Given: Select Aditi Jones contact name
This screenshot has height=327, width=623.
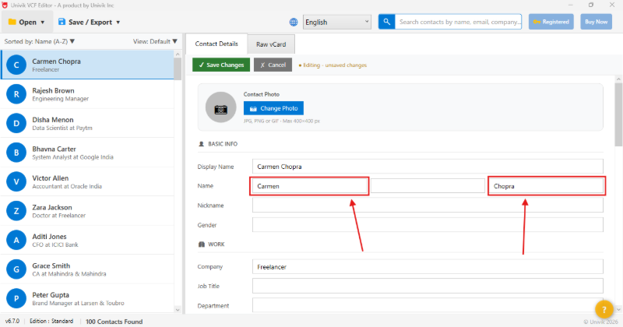Looking at the screenshot, I should 49,237.
